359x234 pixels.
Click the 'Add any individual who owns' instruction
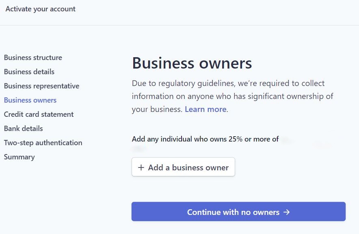click(x=205, y=139)
